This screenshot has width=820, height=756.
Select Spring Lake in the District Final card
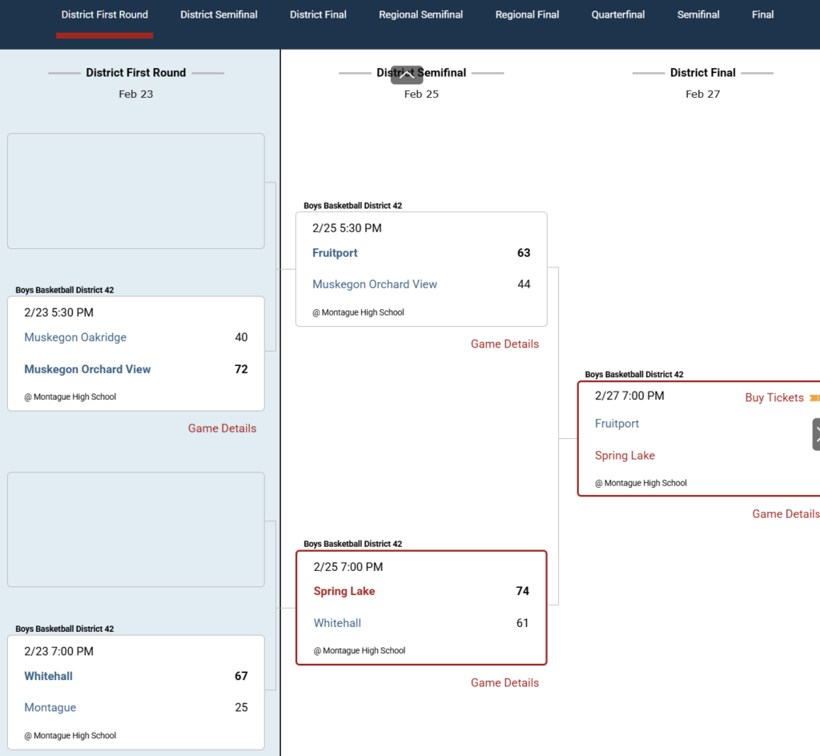(x=625, y=456)
